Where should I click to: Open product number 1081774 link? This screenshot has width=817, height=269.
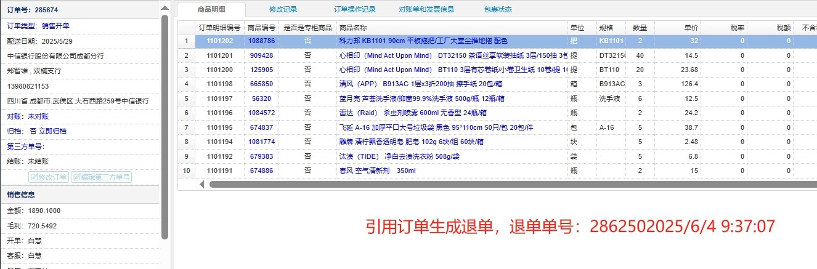tap(261, 142)
